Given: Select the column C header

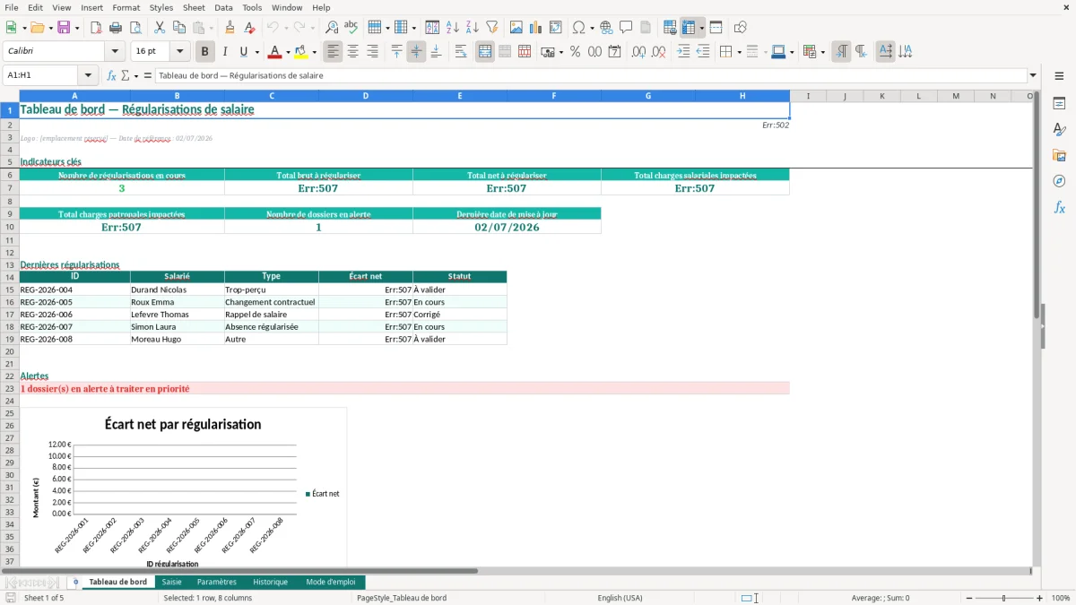Looking at the screenshot, I should (272, 96).
